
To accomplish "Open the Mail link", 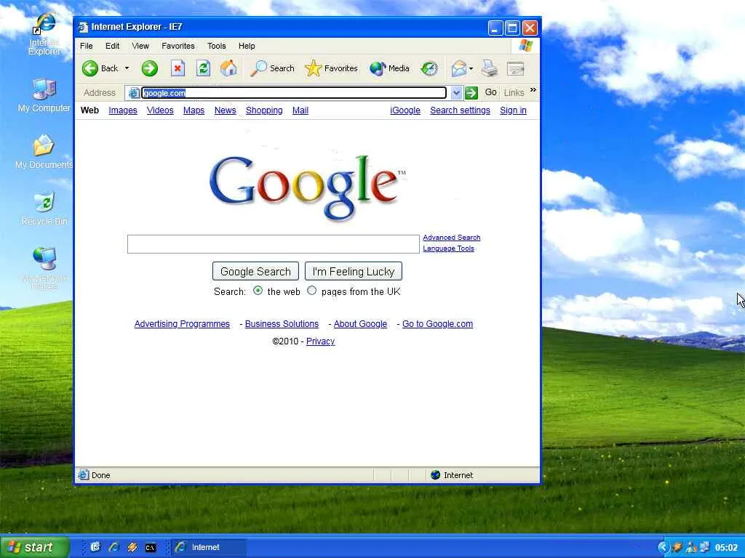I will point(300,110).
